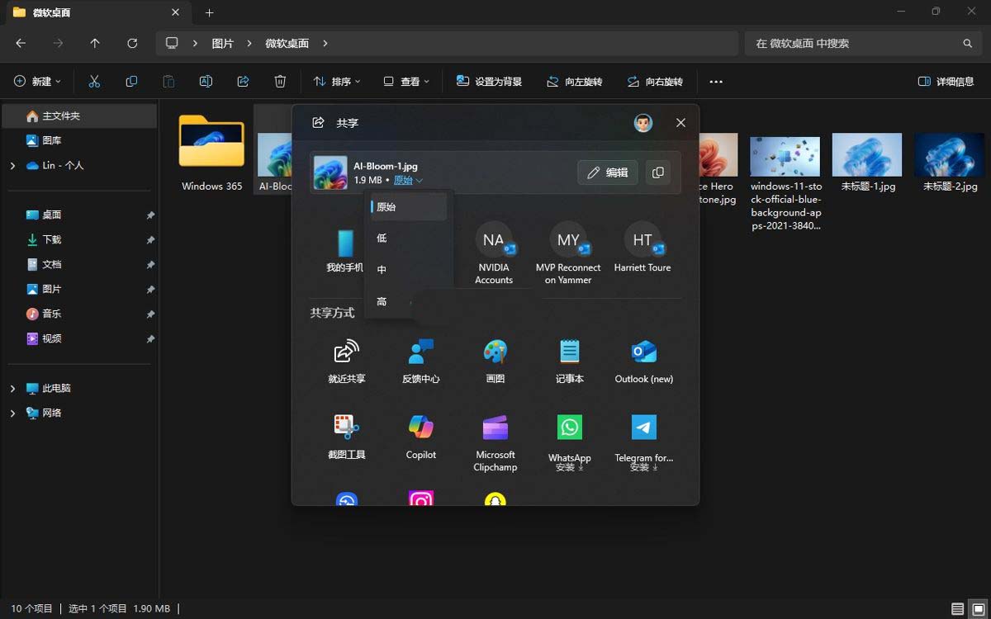
Task: Go up one folder level
Action: coord(95,43)
